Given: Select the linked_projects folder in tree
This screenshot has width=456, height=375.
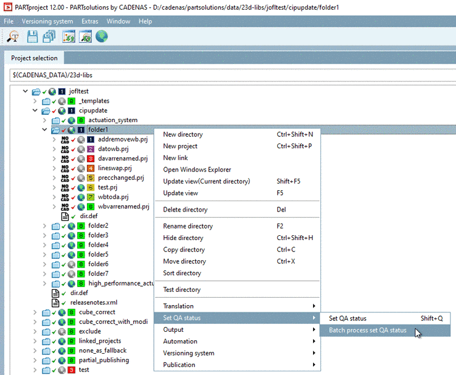Looking at the screenshot, I should pyautogui.click(x=100, y=341).
